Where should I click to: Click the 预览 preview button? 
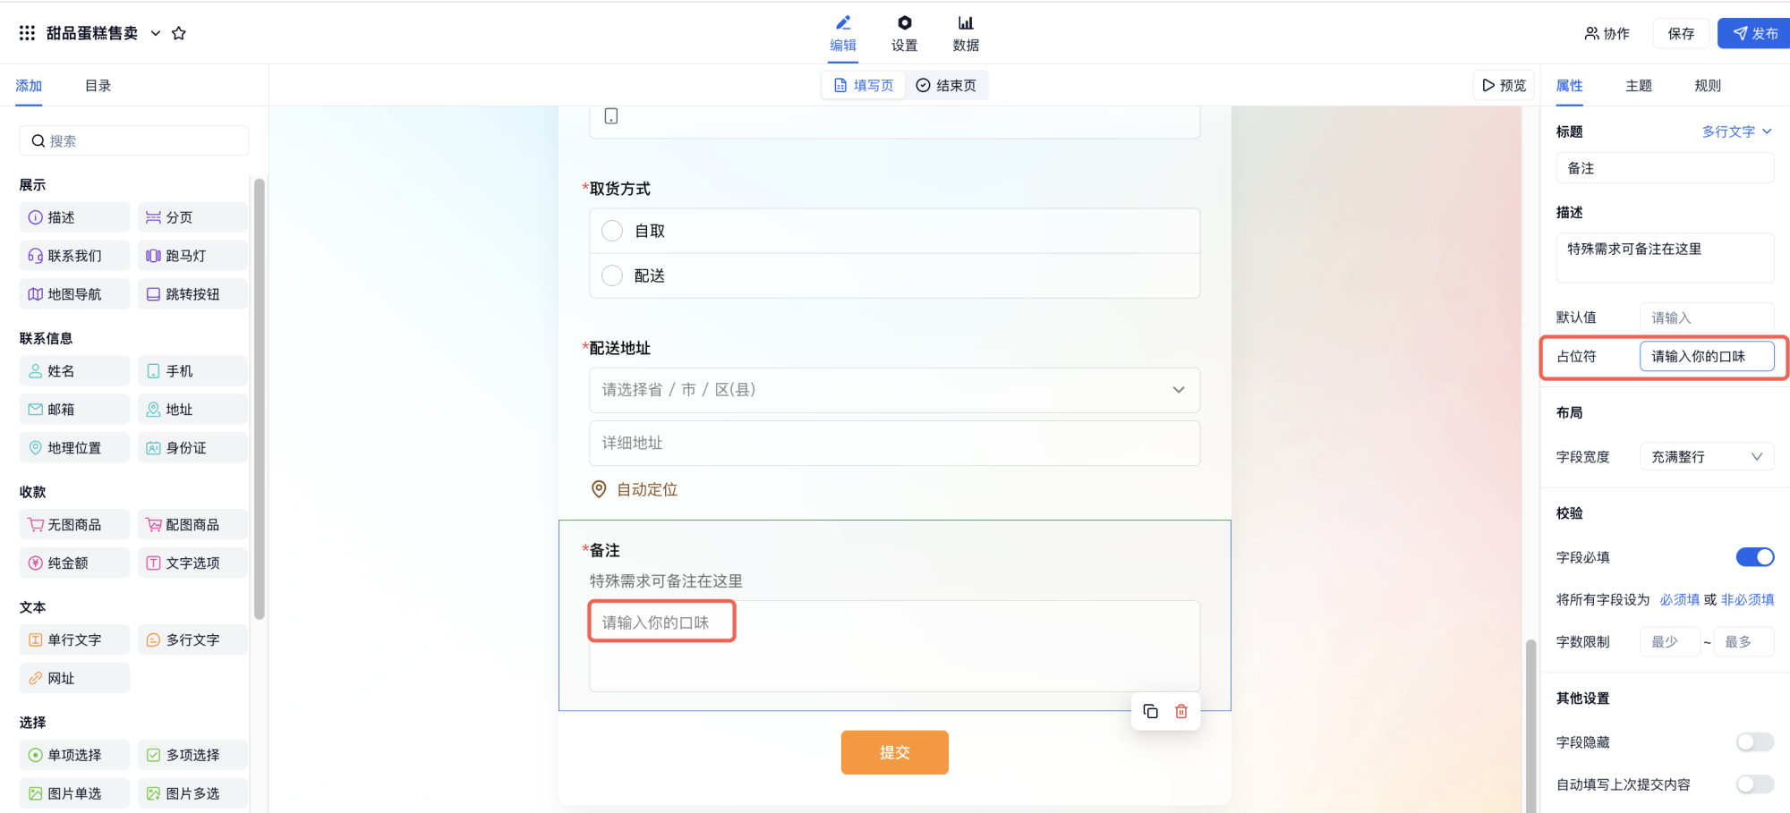[1504, 85]
